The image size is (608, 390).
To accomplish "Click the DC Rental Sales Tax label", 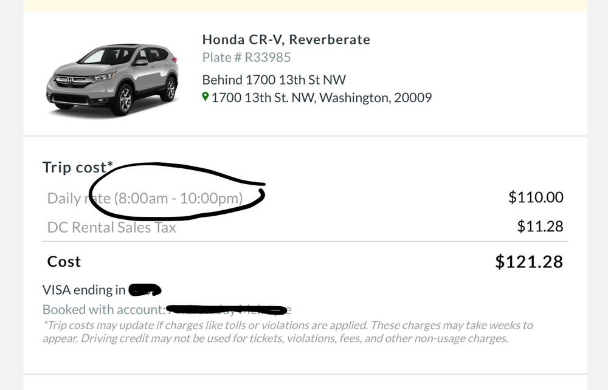I will click(x=111, y=227).
